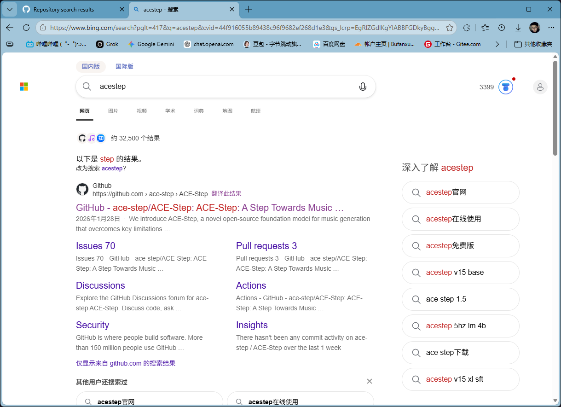Click the music note source icon
561x407 pixels.
(92, 138)
